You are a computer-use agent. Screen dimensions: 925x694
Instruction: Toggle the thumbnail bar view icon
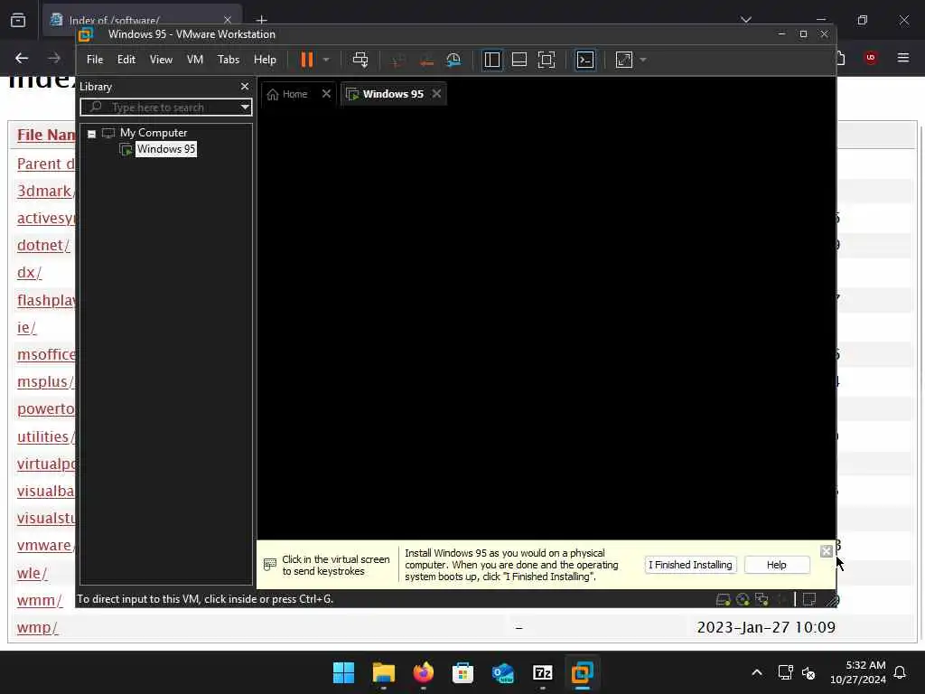(x=519, y=60)
